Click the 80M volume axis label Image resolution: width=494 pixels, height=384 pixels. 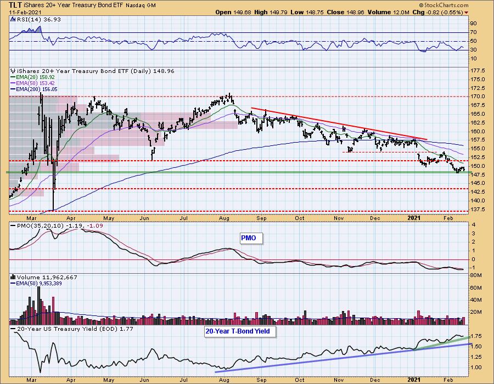[x=476, y=275]
